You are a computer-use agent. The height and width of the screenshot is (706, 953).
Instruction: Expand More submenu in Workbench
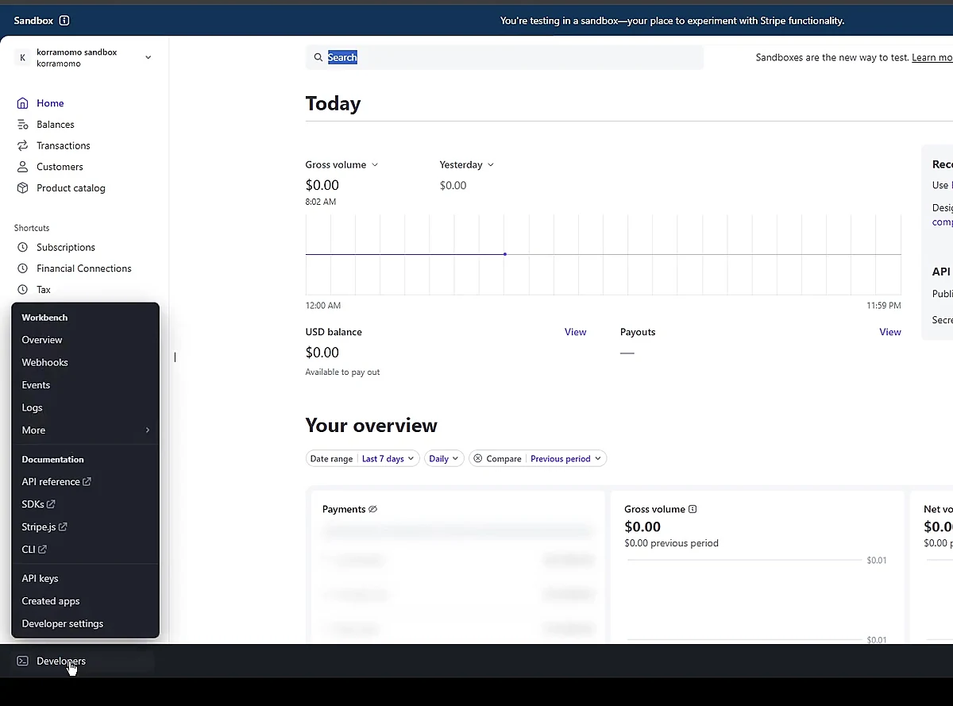(x=85, y=430)
